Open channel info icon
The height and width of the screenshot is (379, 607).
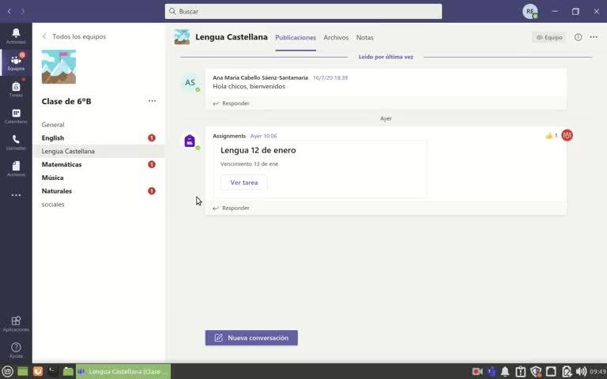click(x=578, y=37)
